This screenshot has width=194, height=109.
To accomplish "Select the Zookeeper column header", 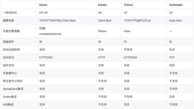I will tap(176, 5).
